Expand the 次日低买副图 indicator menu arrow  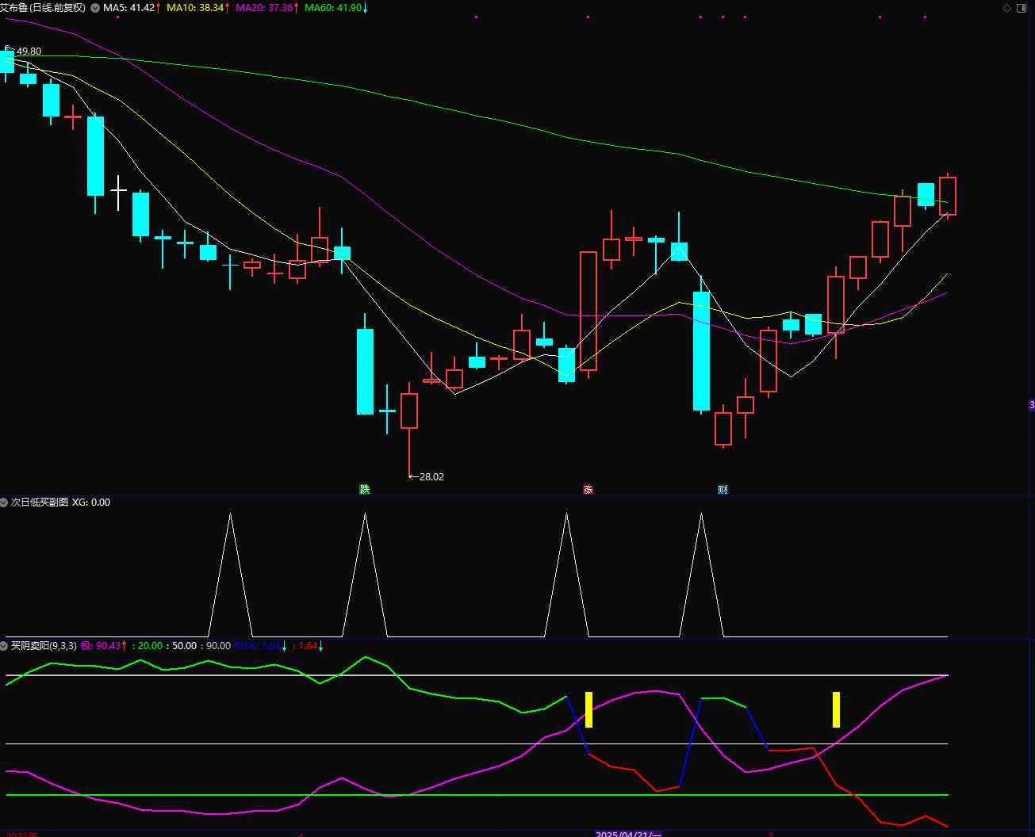pos(4,503)
